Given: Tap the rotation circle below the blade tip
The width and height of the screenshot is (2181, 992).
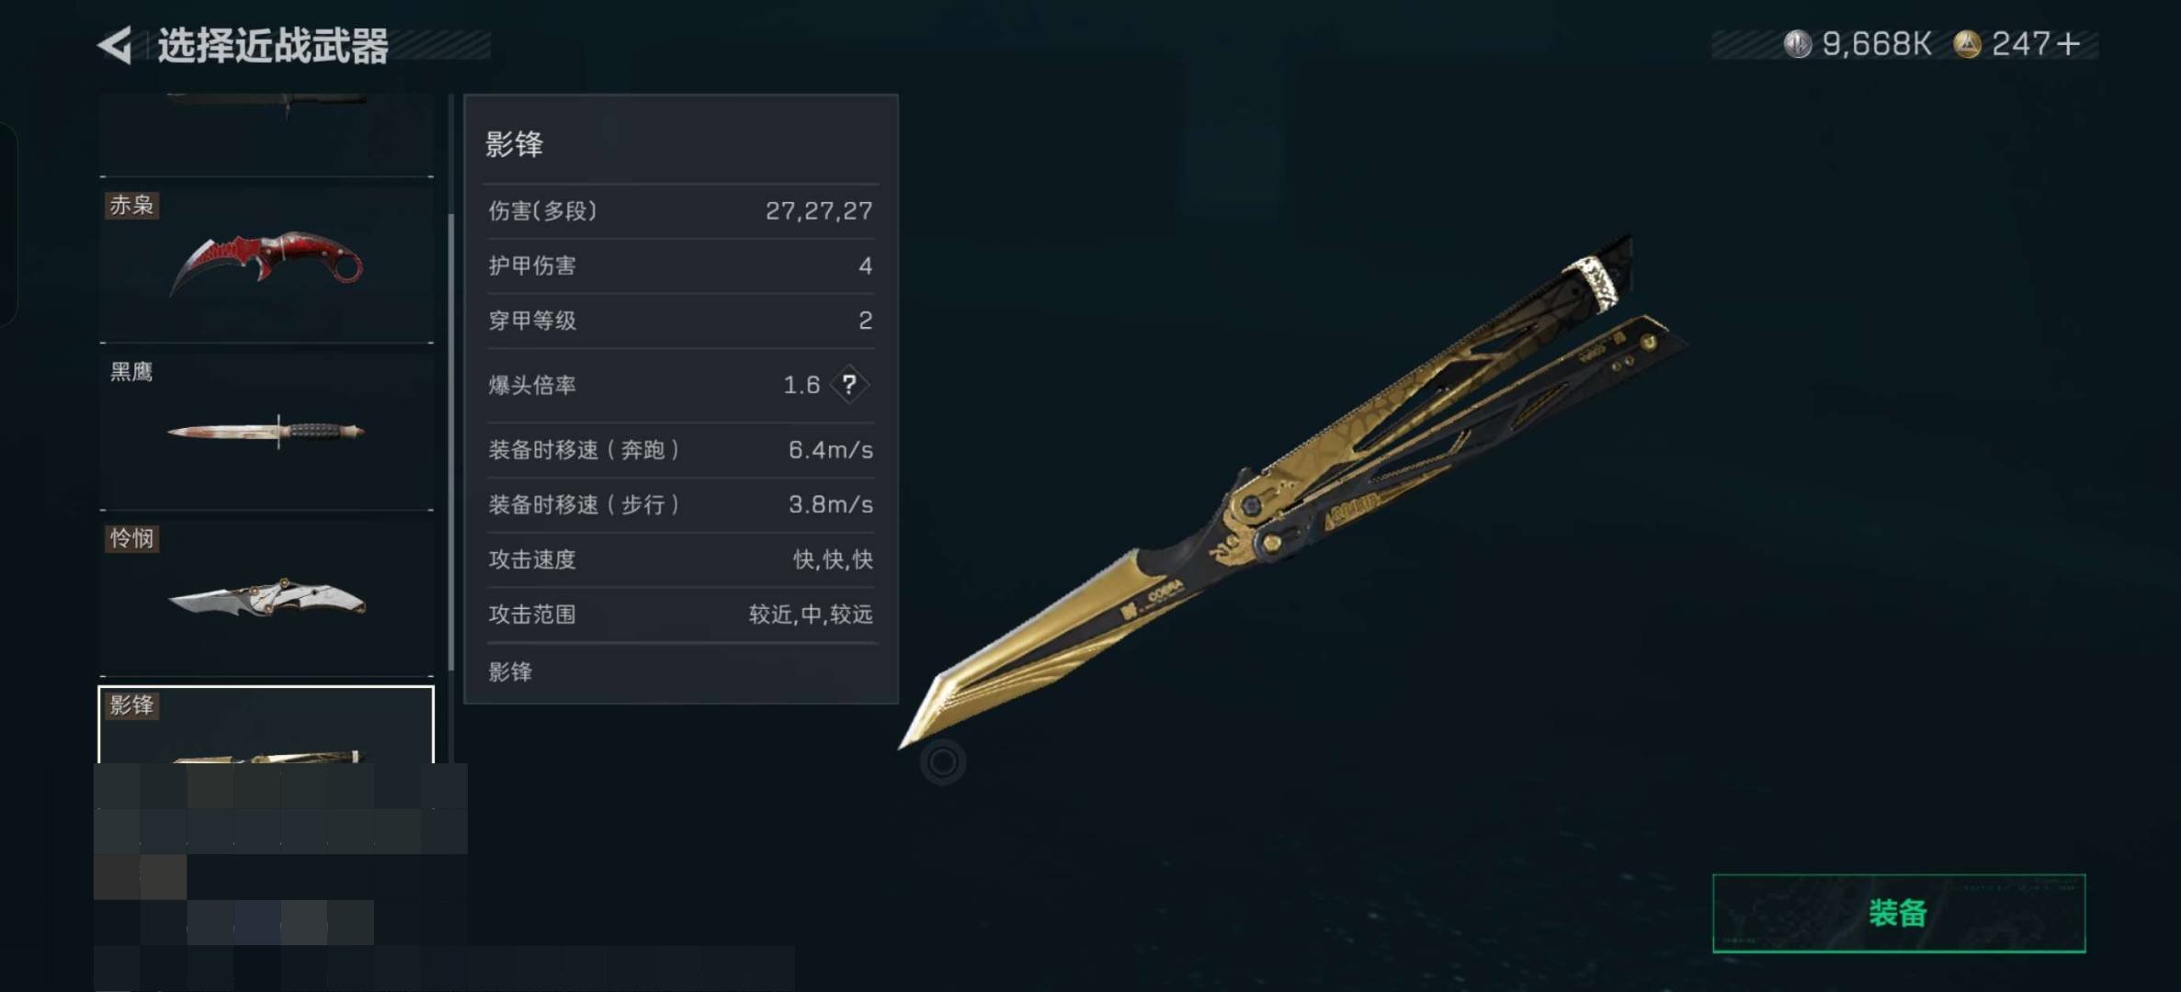Looking at the screenshot, I should pos(942,761).
